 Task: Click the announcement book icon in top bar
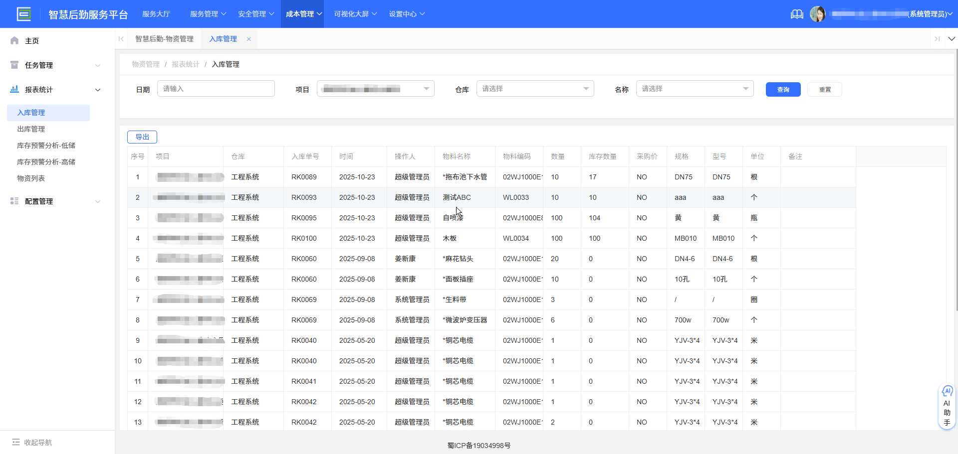796,14
